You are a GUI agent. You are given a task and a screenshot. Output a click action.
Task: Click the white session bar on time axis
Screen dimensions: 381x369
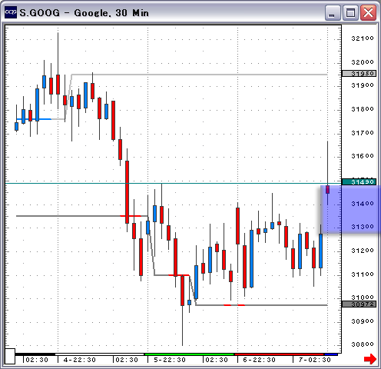pos(99,354)
